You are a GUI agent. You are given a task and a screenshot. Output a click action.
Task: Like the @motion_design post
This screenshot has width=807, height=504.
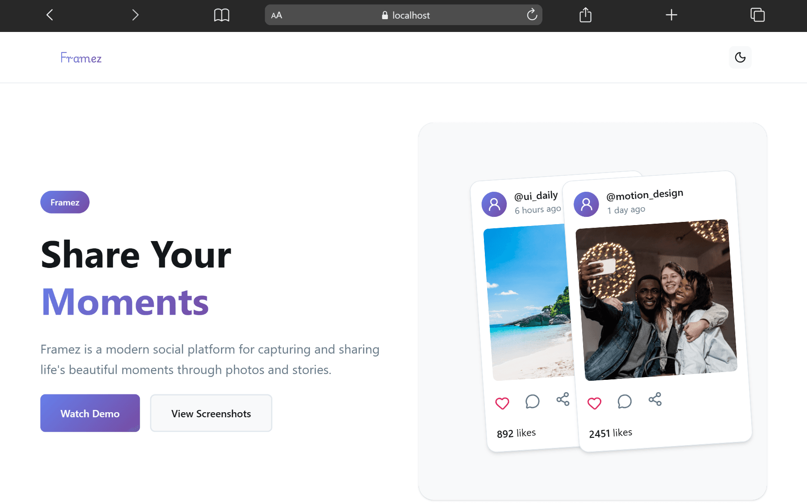tap(595, 403)
